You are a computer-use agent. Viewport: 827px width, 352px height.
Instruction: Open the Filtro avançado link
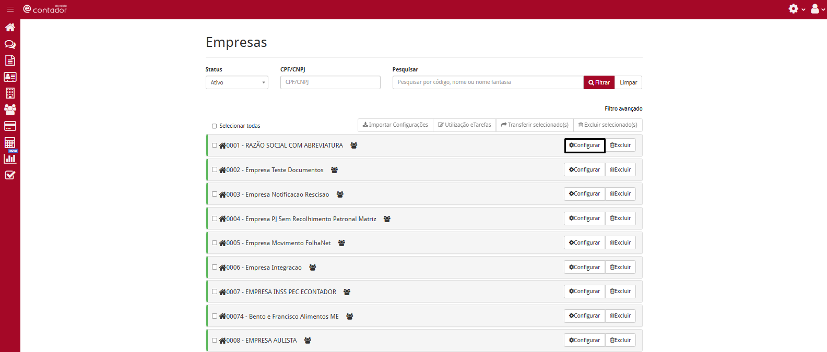623,108
